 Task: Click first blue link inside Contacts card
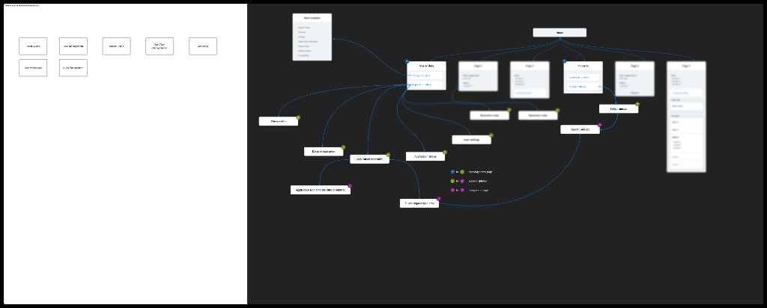click(583, 77)
